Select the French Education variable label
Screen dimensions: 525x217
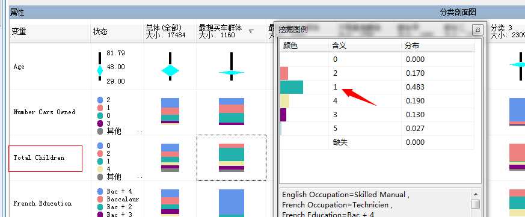pyautogui.click(x=43, y=203)
